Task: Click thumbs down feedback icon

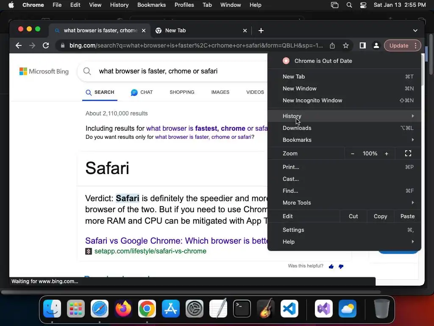Action: 341,267
